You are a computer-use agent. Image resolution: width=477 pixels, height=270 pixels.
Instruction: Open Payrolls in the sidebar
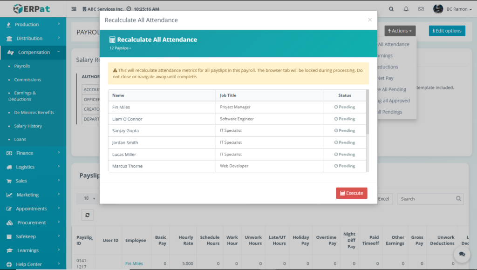tap(22, 66)
